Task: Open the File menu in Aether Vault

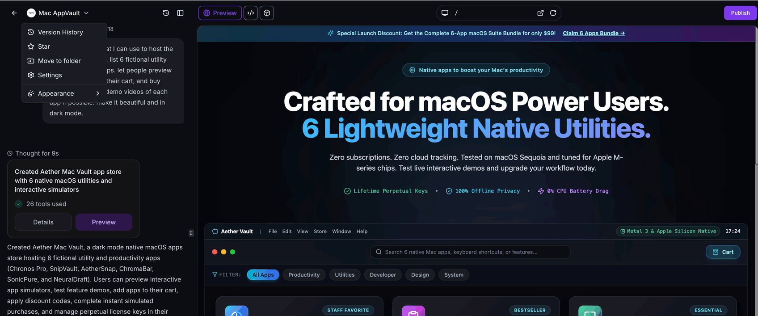Action: point(273,232)
